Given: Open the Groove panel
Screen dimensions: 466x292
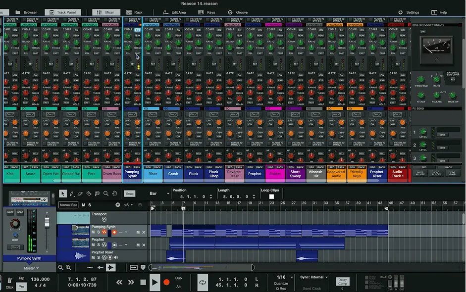Looking at the screenshot, I should coord(238,12).
